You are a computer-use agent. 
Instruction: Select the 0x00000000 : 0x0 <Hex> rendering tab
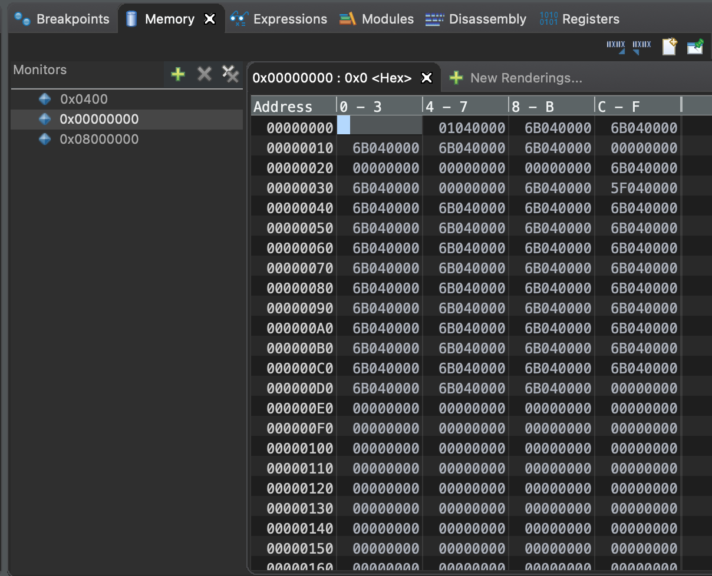332,78
